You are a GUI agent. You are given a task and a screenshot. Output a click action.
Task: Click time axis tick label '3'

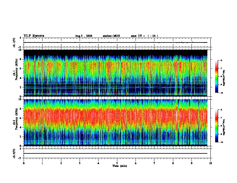point(80,163)
